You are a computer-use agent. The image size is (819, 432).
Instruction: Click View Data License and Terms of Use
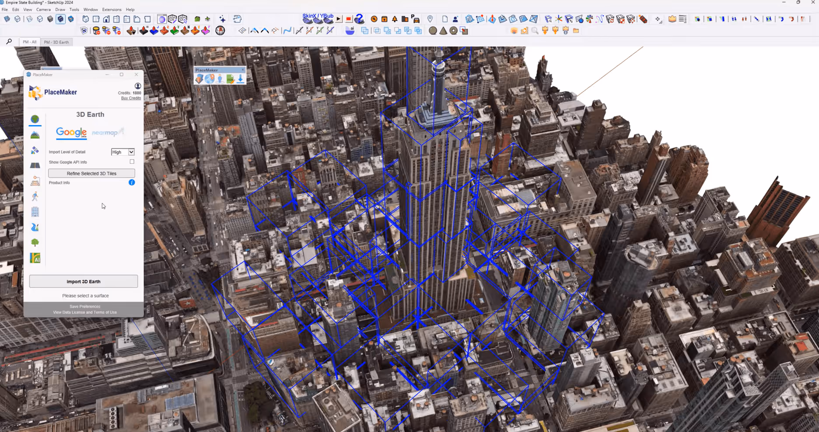point(85,312)
